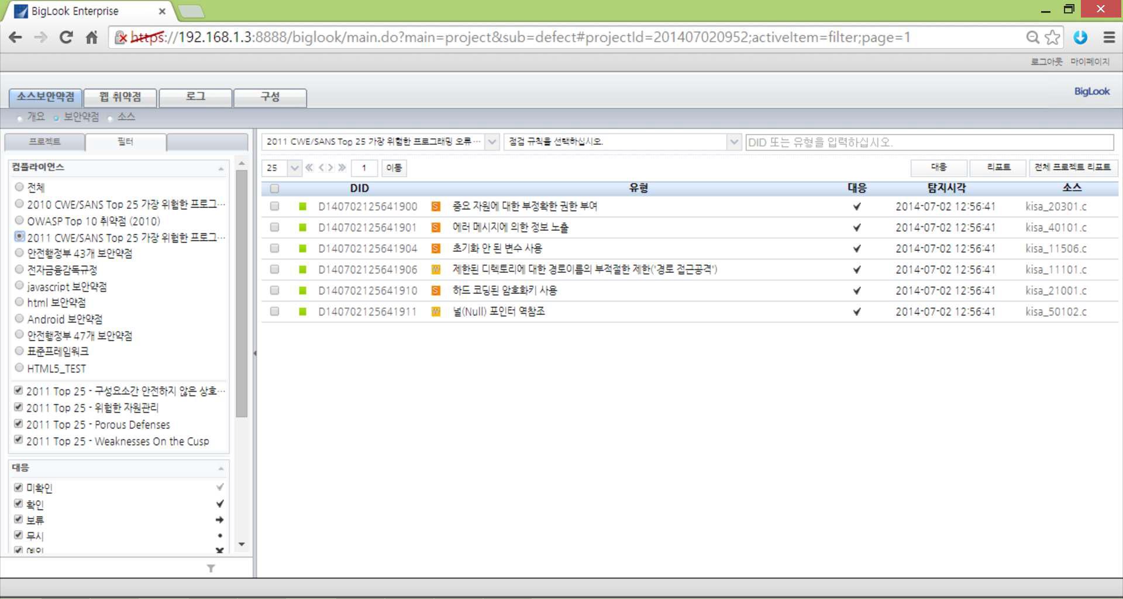The width and height of the screenshot is (1123, 599).
Task: Reload the page with the refresh icon
Action: click(66, 38)
